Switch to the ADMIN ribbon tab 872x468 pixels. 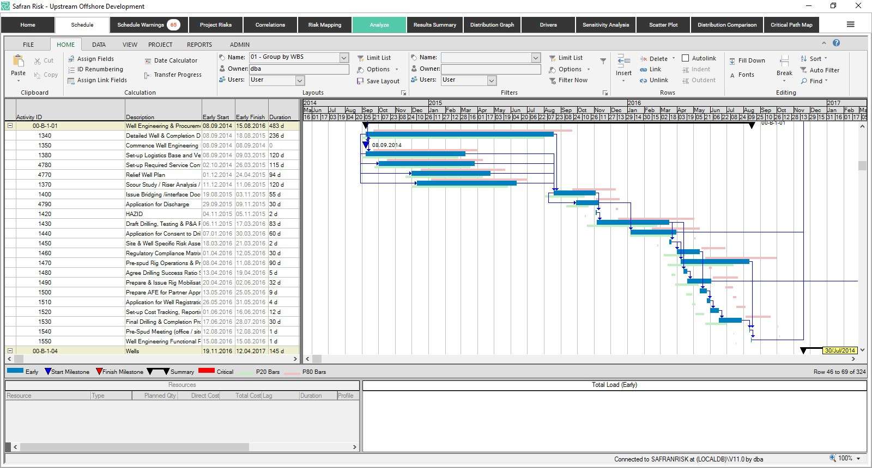click(x=240, y=45)
